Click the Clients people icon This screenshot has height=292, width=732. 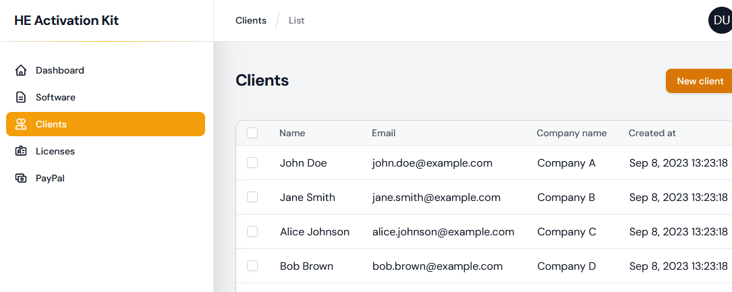coord(21,124)
